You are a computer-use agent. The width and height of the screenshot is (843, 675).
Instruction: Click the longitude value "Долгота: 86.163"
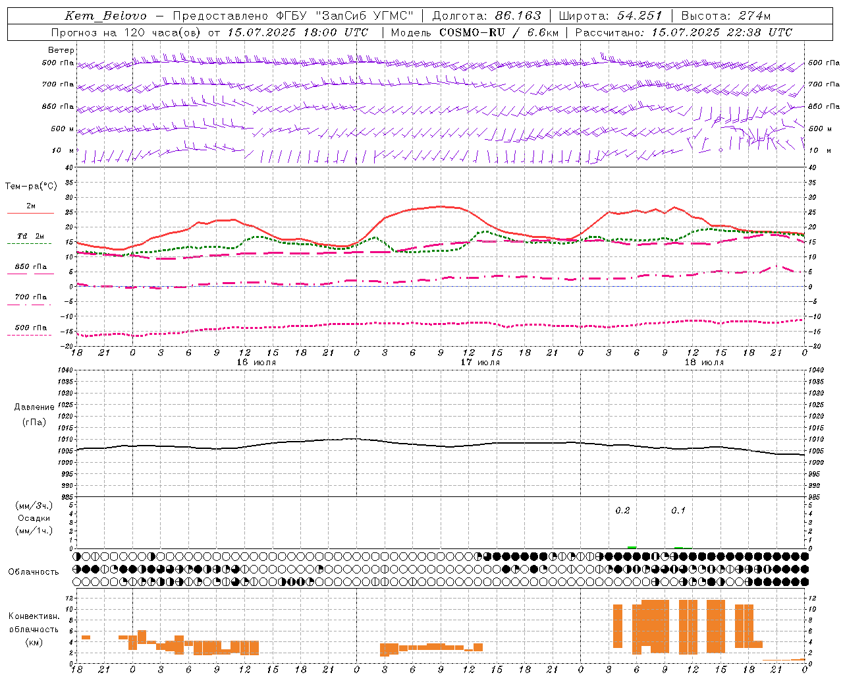pos(487,16)
